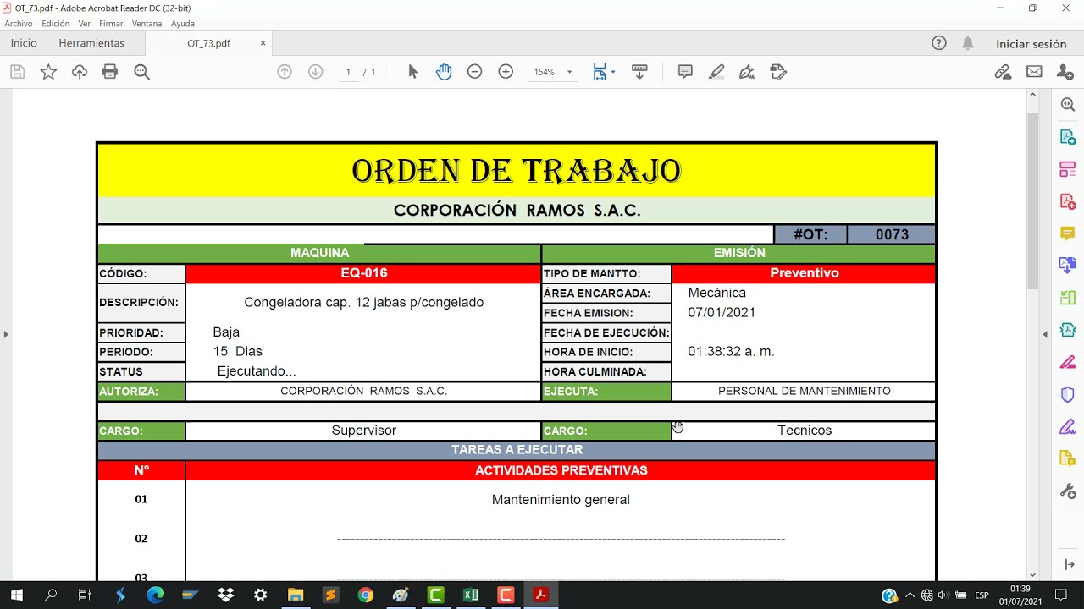Share a link to the file
The width and height of the screenshot is (1084, 609).
(1003, 72)
